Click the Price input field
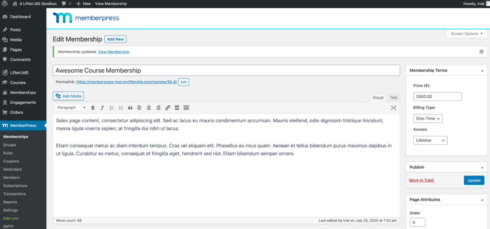Viewport: 490px width, 229px height. [437, 97]
